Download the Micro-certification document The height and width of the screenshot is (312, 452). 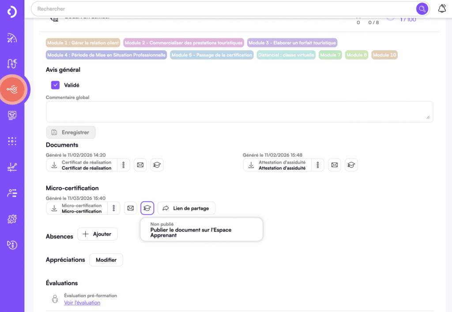(x=55, y=208)
